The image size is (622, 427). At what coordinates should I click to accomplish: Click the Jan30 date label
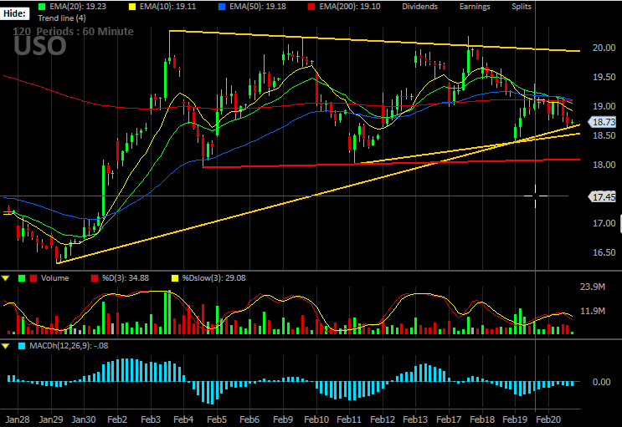pos(84,419)
